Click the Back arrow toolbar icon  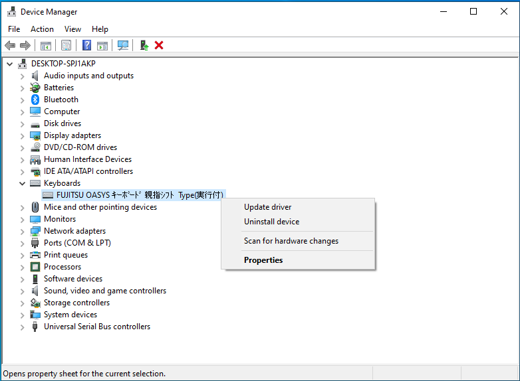(x=10, y=45)
